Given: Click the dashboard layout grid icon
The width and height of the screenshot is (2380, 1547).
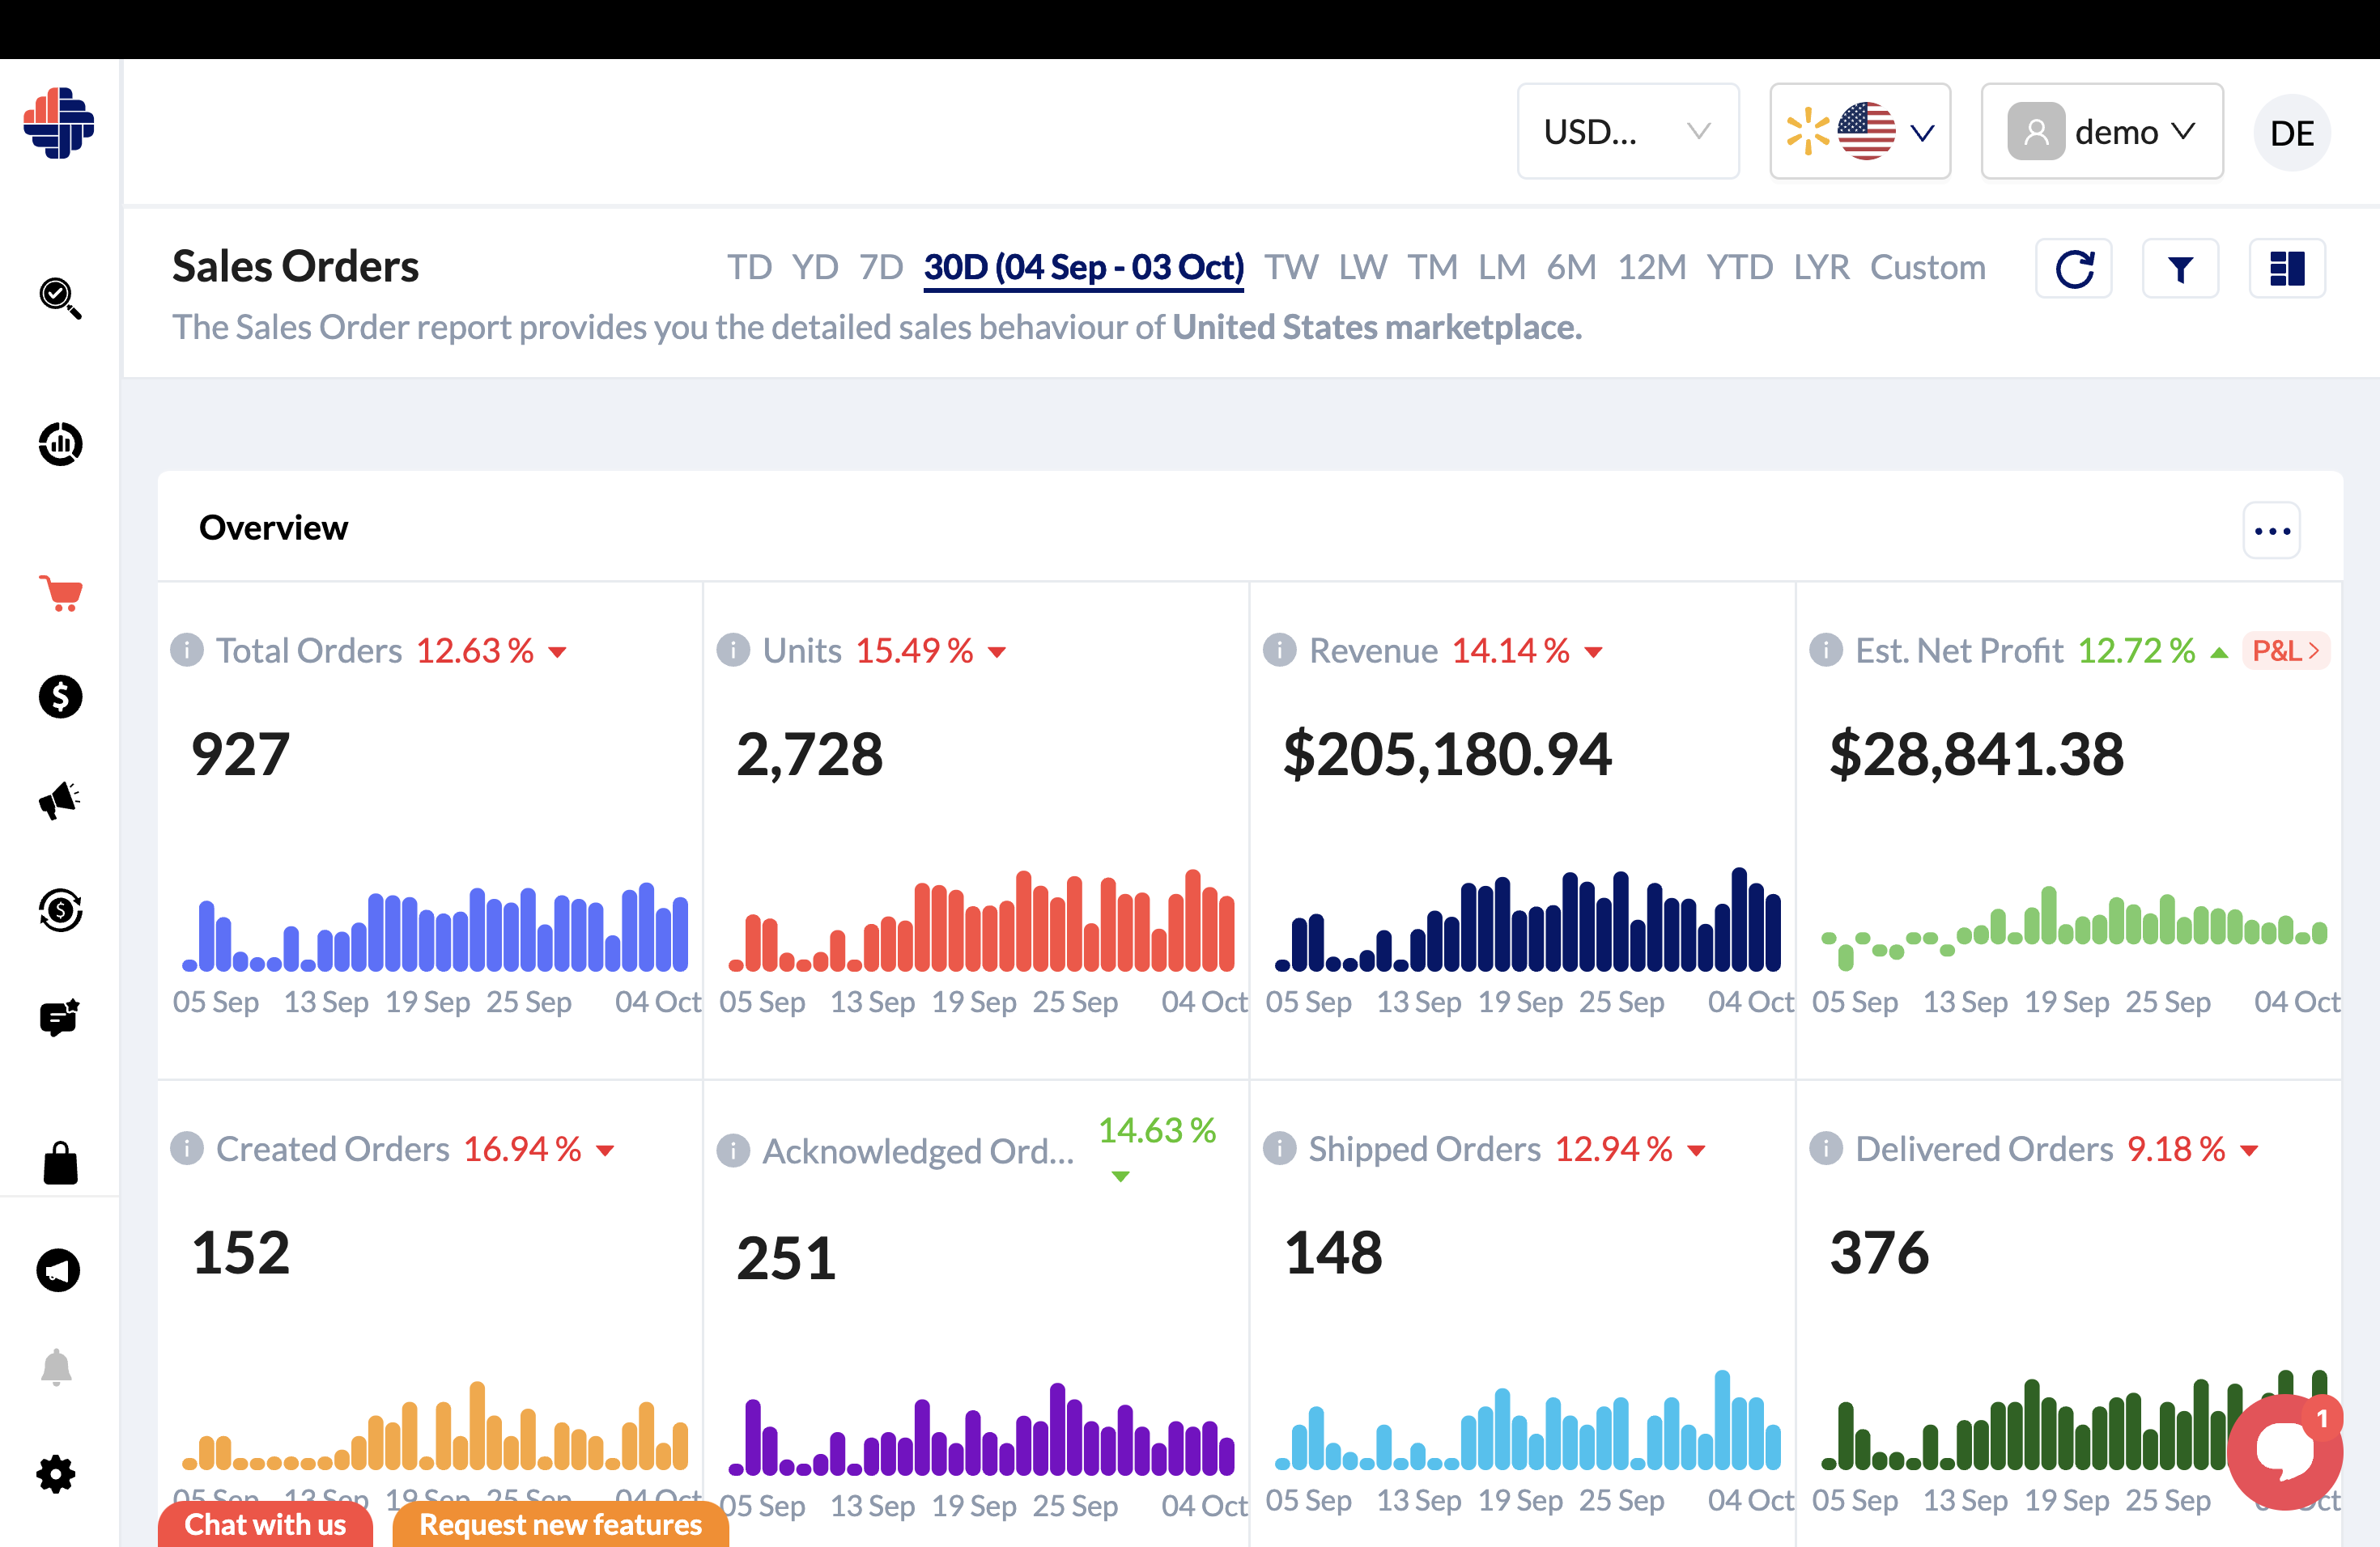Looking at the screenshot, I should [2288, 269].
